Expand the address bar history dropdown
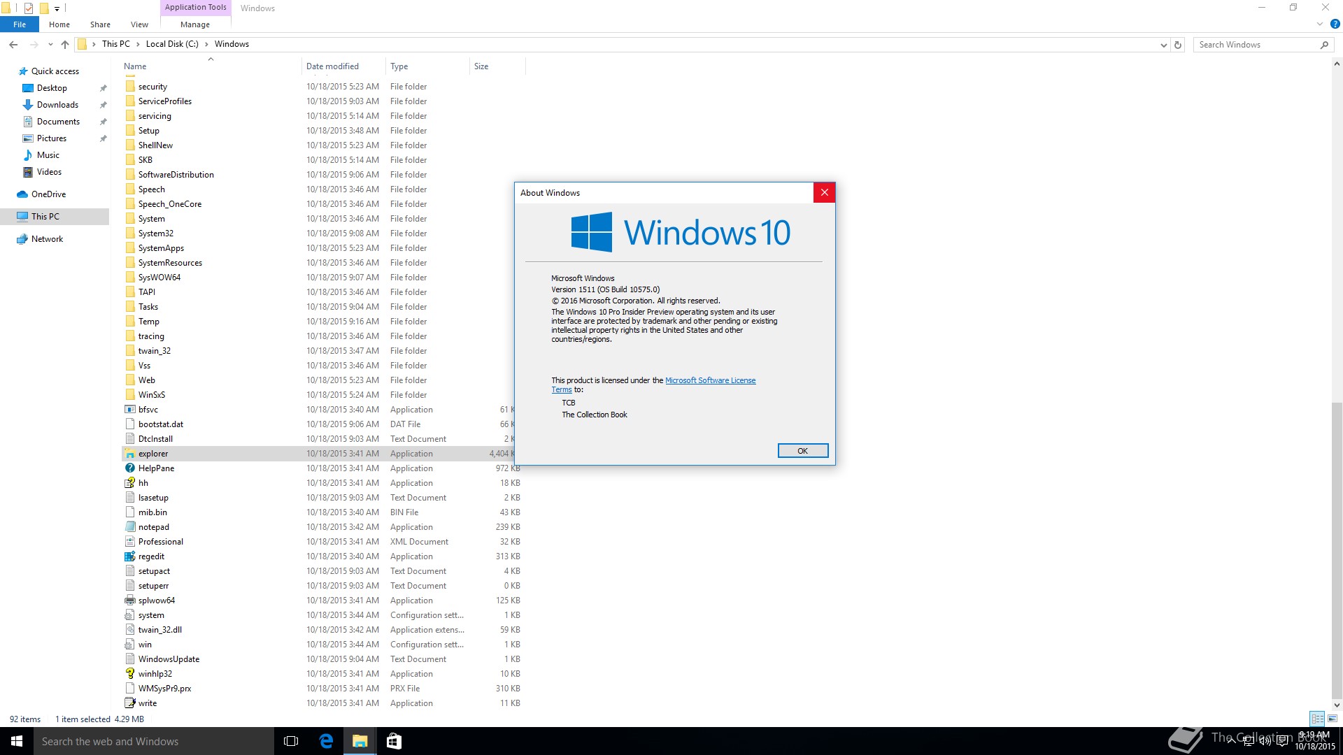The width and height of the screenshot is (1343, 755). coord(1163,45)
